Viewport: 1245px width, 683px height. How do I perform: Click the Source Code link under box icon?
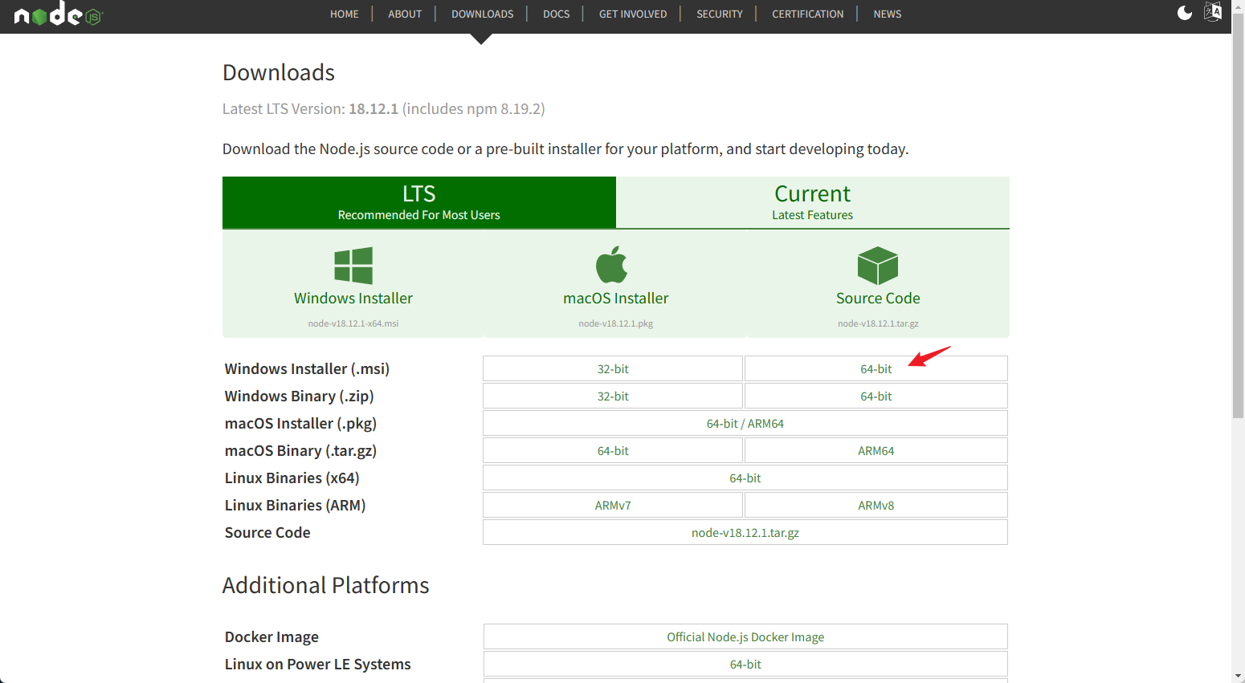click(878, 299)
